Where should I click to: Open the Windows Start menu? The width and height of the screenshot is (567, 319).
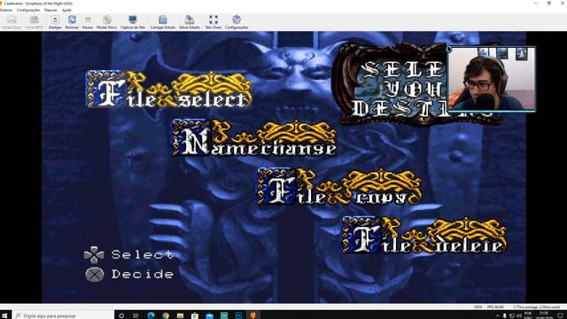5,315
